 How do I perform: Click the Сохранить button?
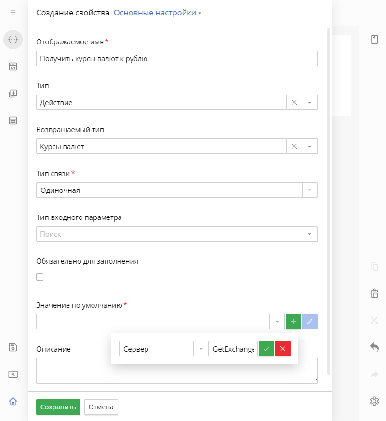tap(58, 407)
